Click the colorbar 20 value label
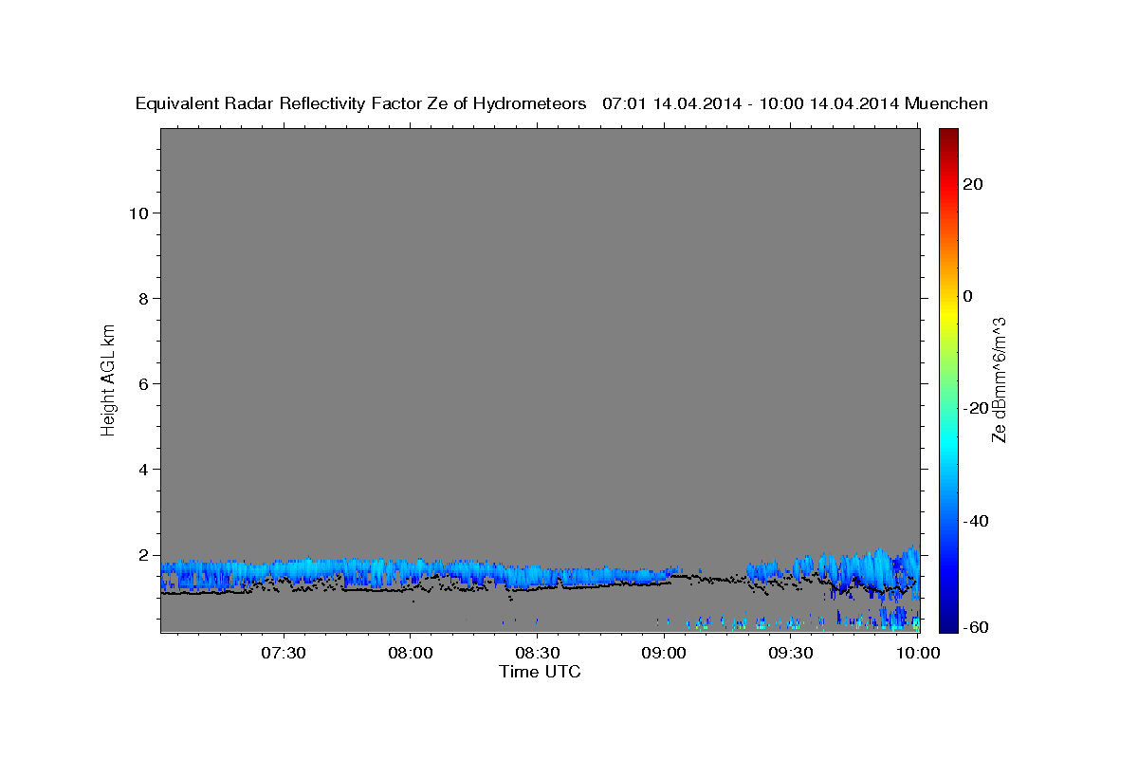The height and width of the screenshot is (759, 1138). point(973,184)
